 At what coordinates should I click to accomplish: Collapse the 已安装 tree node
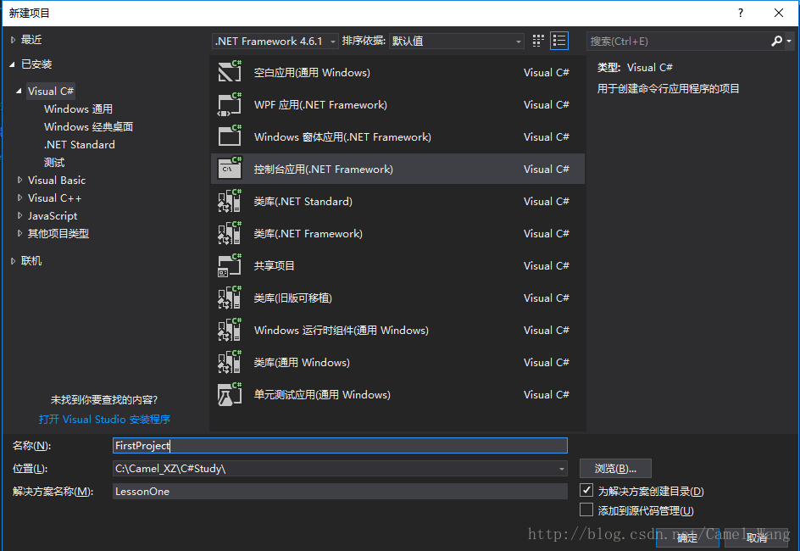tap(12, 64)
